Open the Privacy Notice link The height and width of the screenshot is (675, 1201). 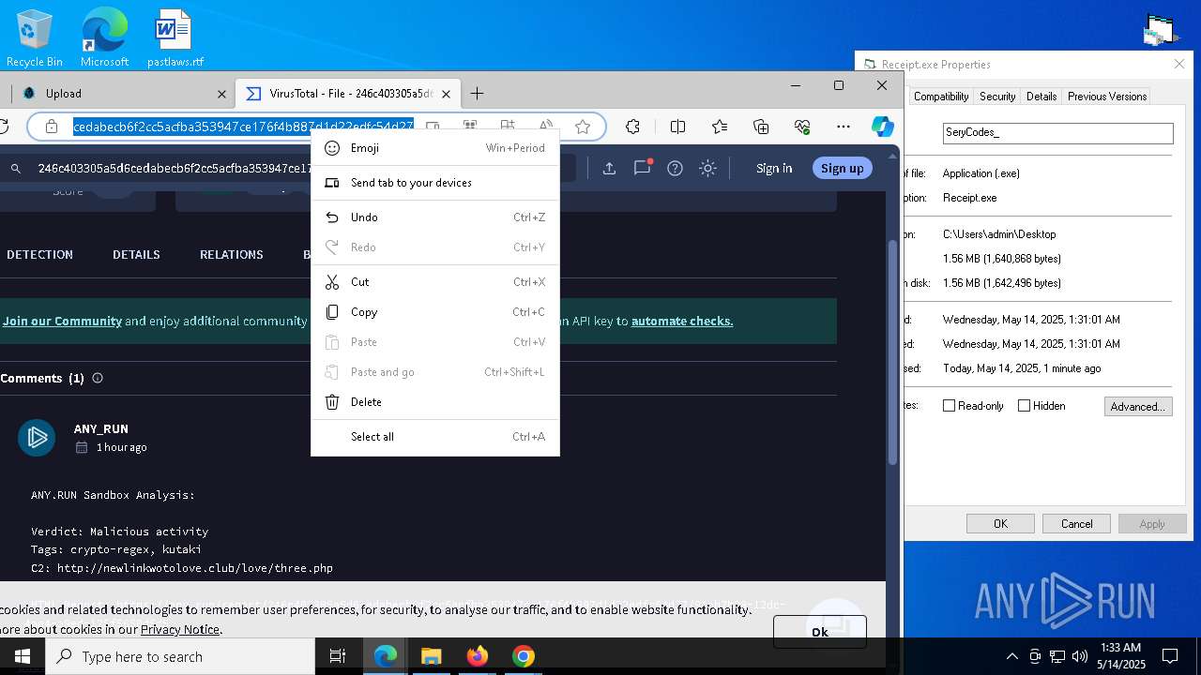180,629
